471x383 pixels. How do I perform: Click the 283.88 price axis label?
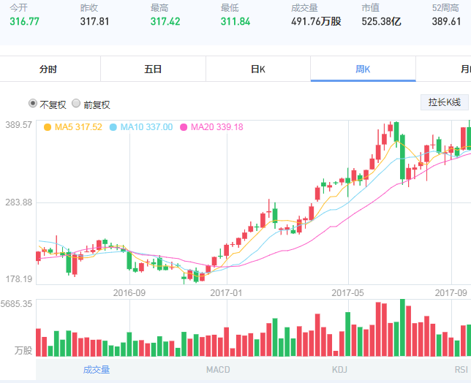tap(18, 202)
